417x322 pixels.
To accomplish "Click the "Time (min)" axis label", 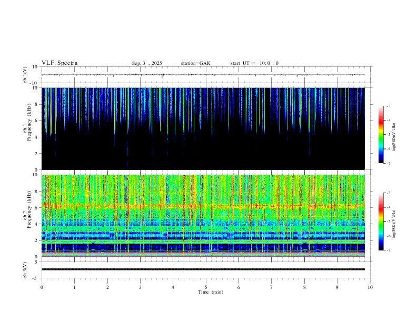I will 211,292.
